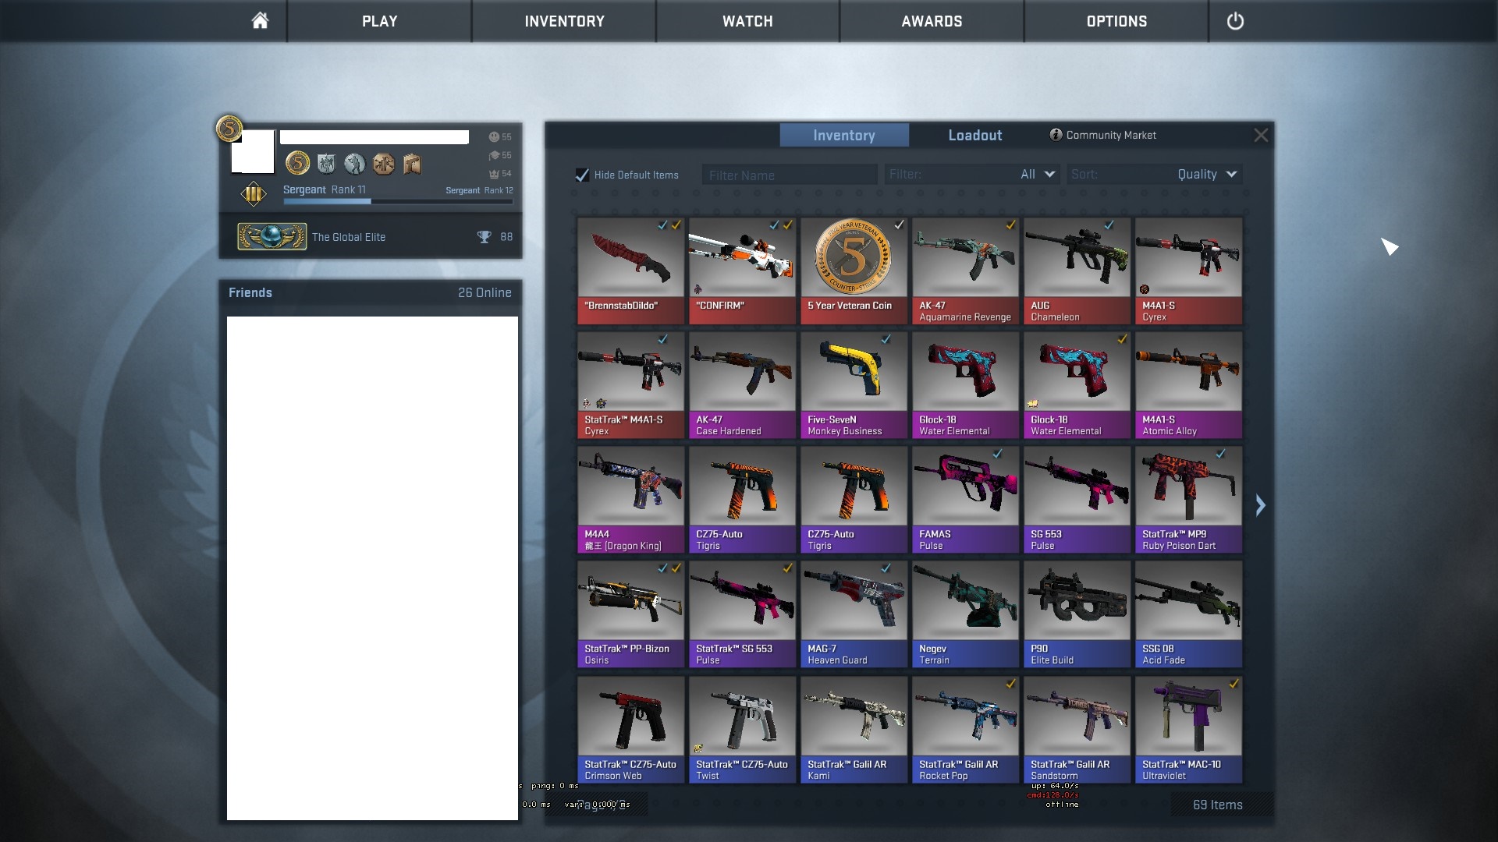
Task: Focus the Filter Name input field
Action: [x=789, y=175]
